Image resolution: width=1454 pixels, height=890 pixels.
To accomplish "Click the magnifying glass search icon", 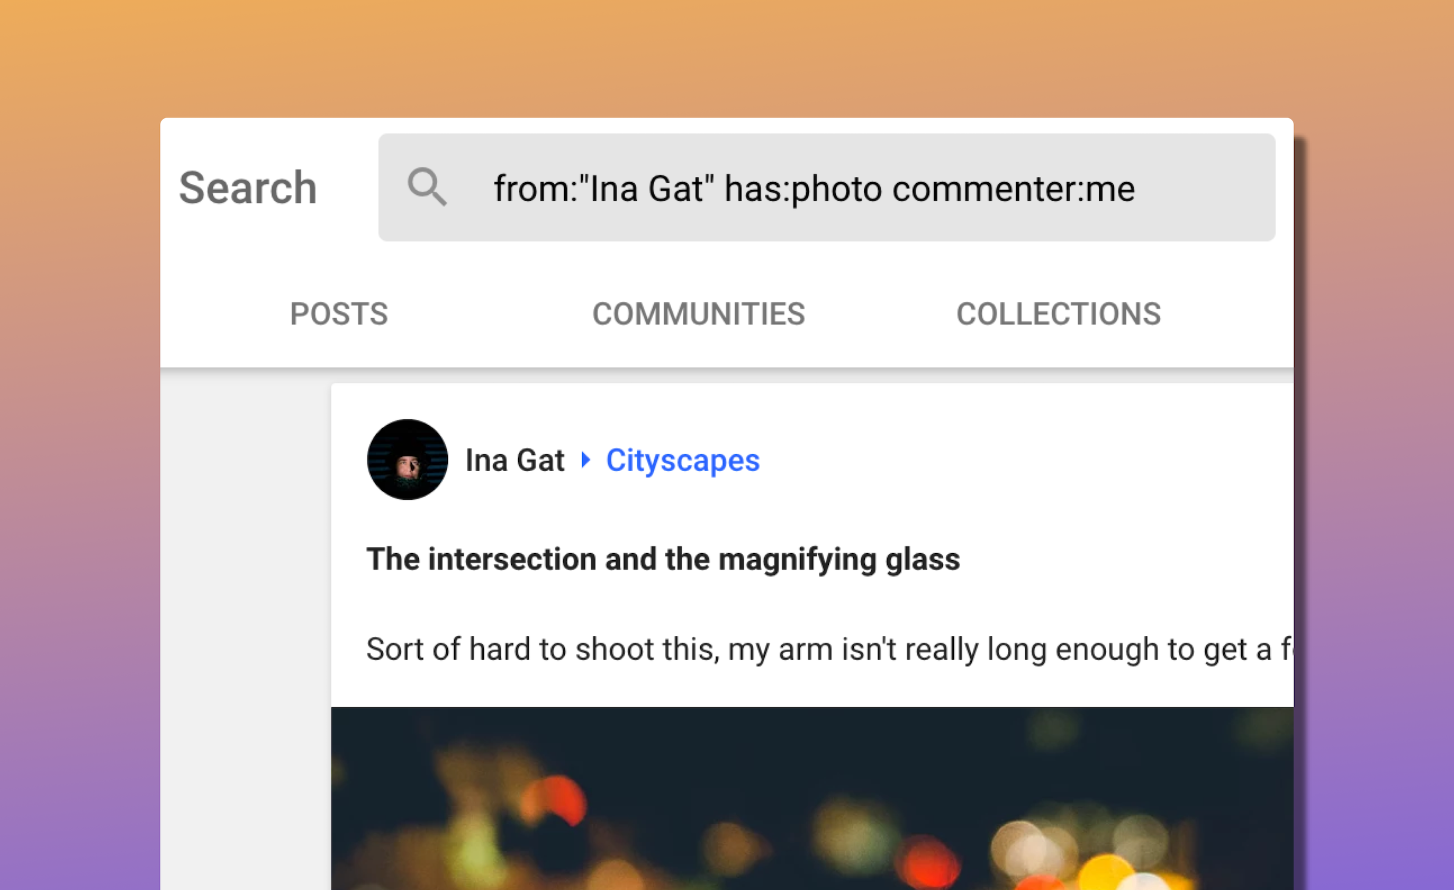I will pyautogui.click(x=429, y=188).
